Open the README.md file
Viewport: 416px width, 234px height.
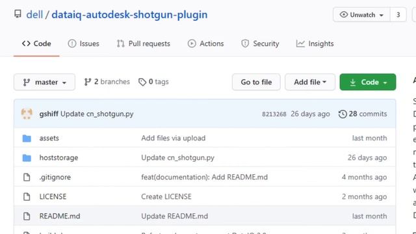(60, 216)
